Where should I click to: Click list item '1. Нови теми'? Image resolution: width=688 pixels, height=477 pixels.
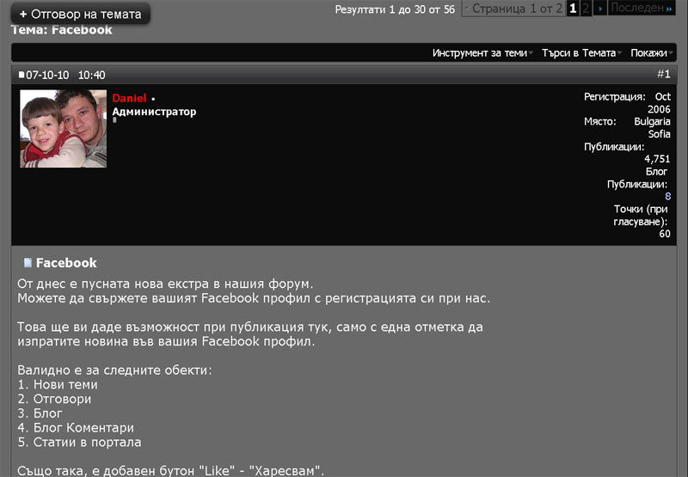click(58, 384)
